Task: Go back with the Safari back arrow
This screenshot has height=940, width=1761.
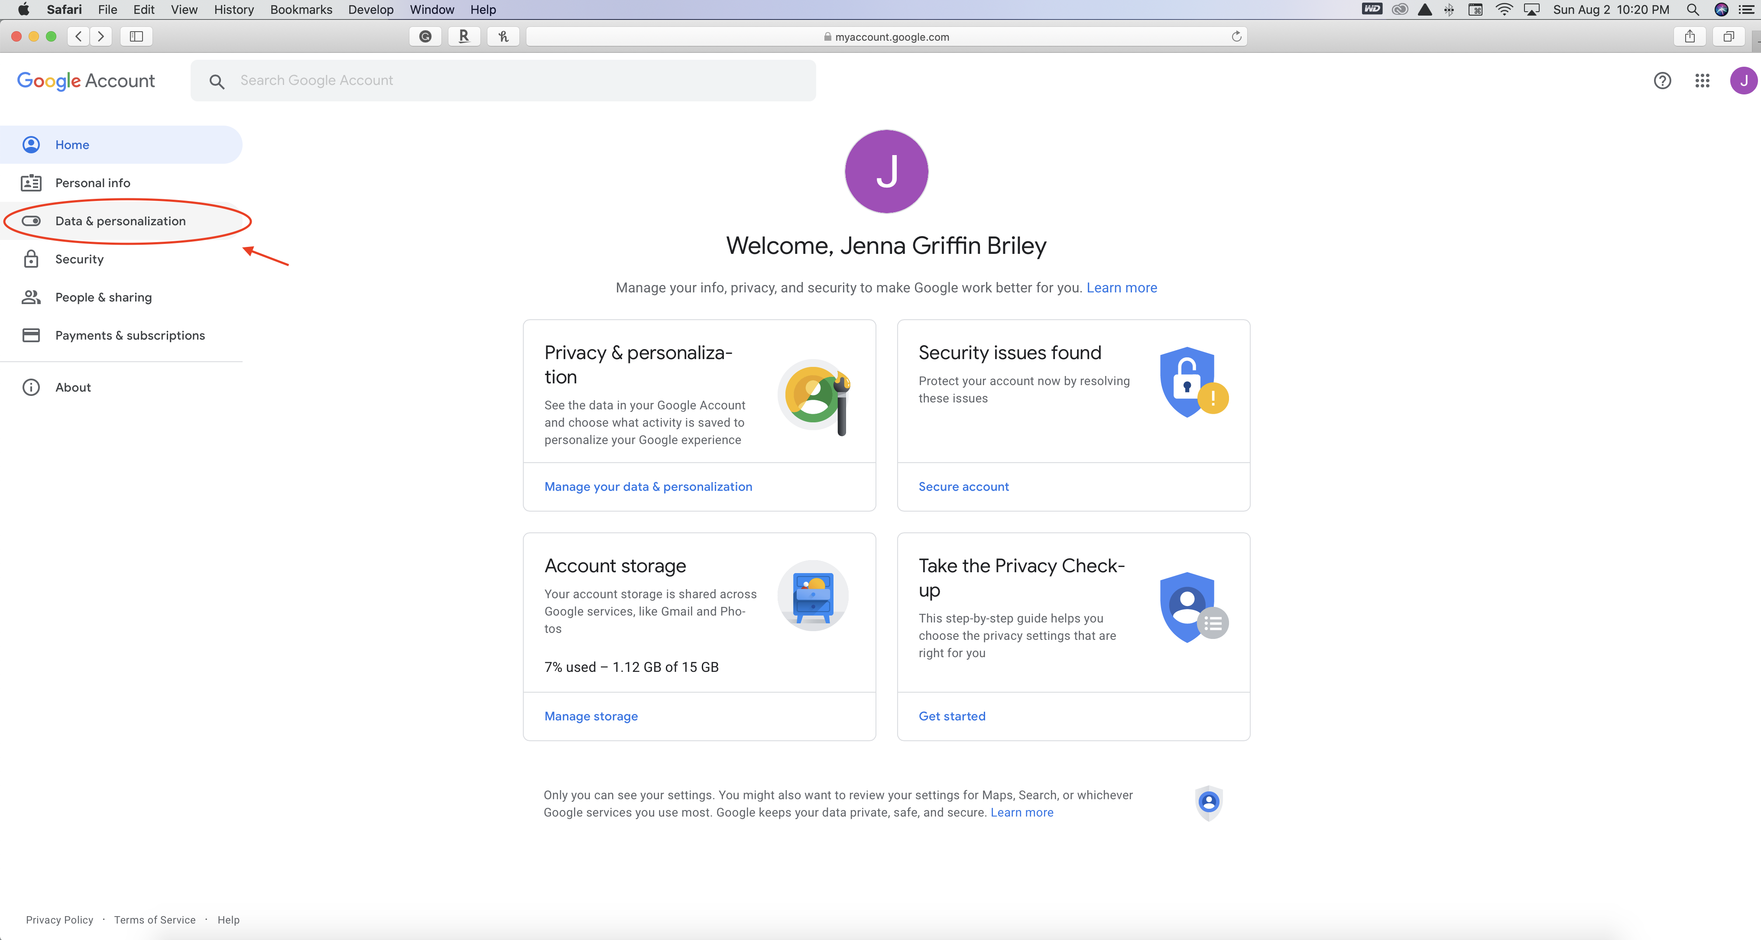Action: 78,36
